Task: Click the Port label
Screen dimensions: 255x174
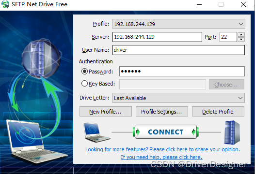Action: coord(210,37)
